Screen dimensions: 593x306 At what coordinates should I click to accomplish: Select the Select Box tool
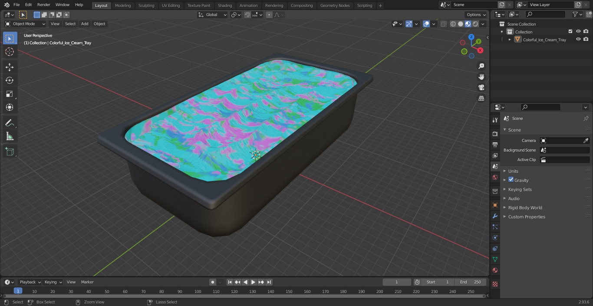point(10,38)
